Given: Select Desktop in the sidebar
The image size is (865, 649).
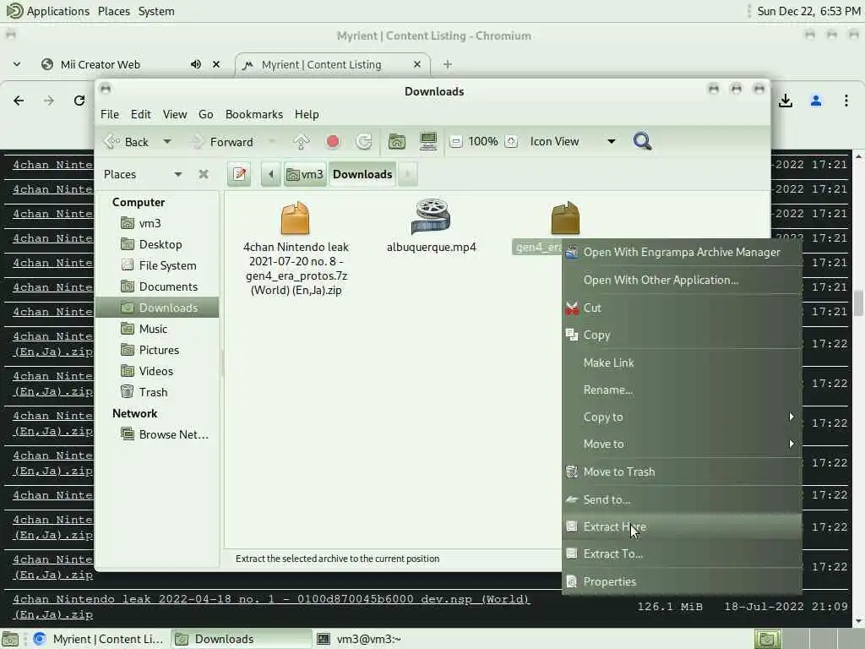Looking at the screenshot, I should coord(158,244).
